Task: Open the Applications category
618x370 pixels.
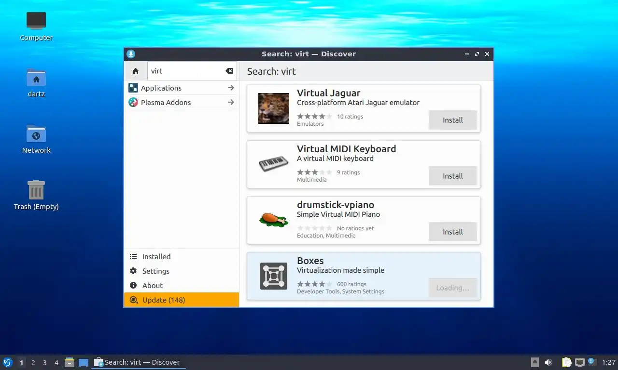Action: pos(182,88)
